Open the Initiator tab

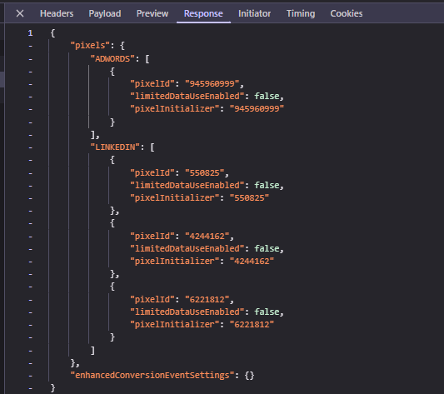(x=255, y=13)
